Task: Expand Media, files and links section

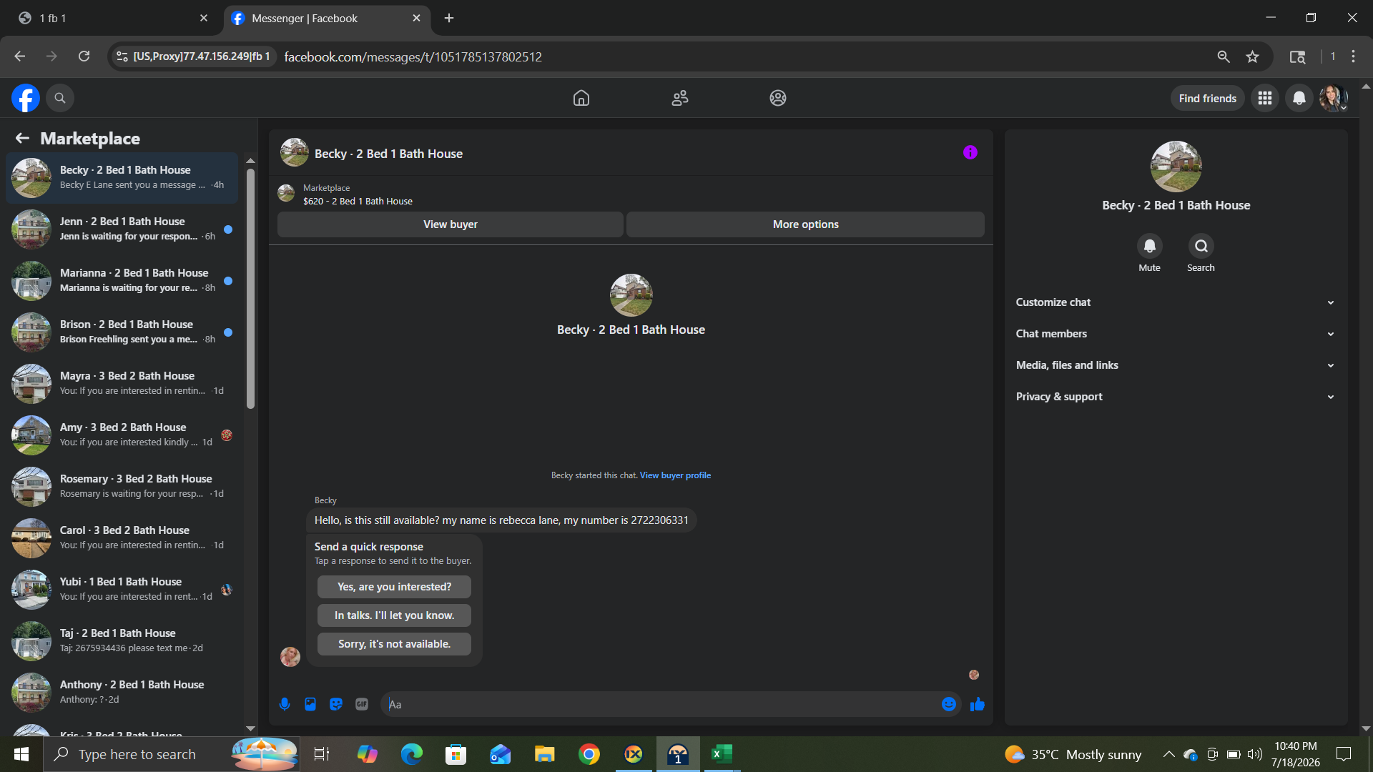Action: [1176, 365]
